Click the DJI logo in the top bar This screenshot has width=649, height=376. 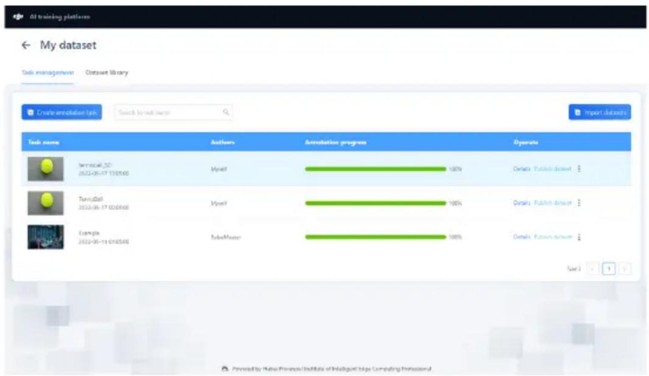[18, 17]
